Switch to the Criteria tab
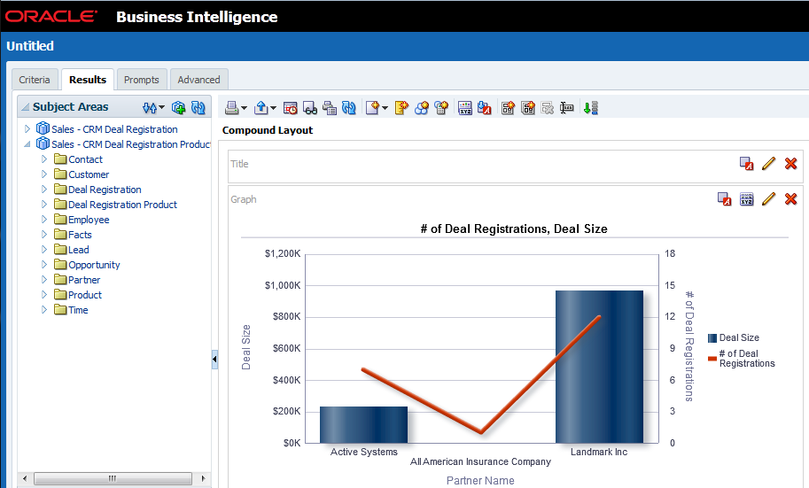The height and width of the screenshot is (488, 809). point(35,80)
